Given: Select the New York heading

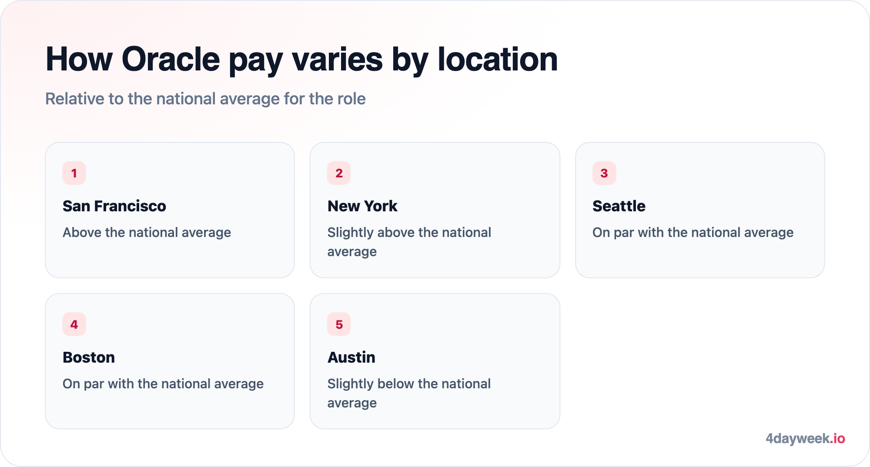Looking at the screenshot, I should pos(362,206).
